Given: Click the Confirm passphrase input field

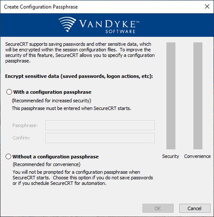Looking at the screenshot, I should tap(100, 138).
